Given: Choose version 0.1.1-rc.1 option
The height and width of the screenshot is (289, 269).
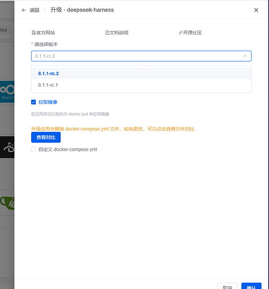Looking at the screenshot, I should 141,85.
